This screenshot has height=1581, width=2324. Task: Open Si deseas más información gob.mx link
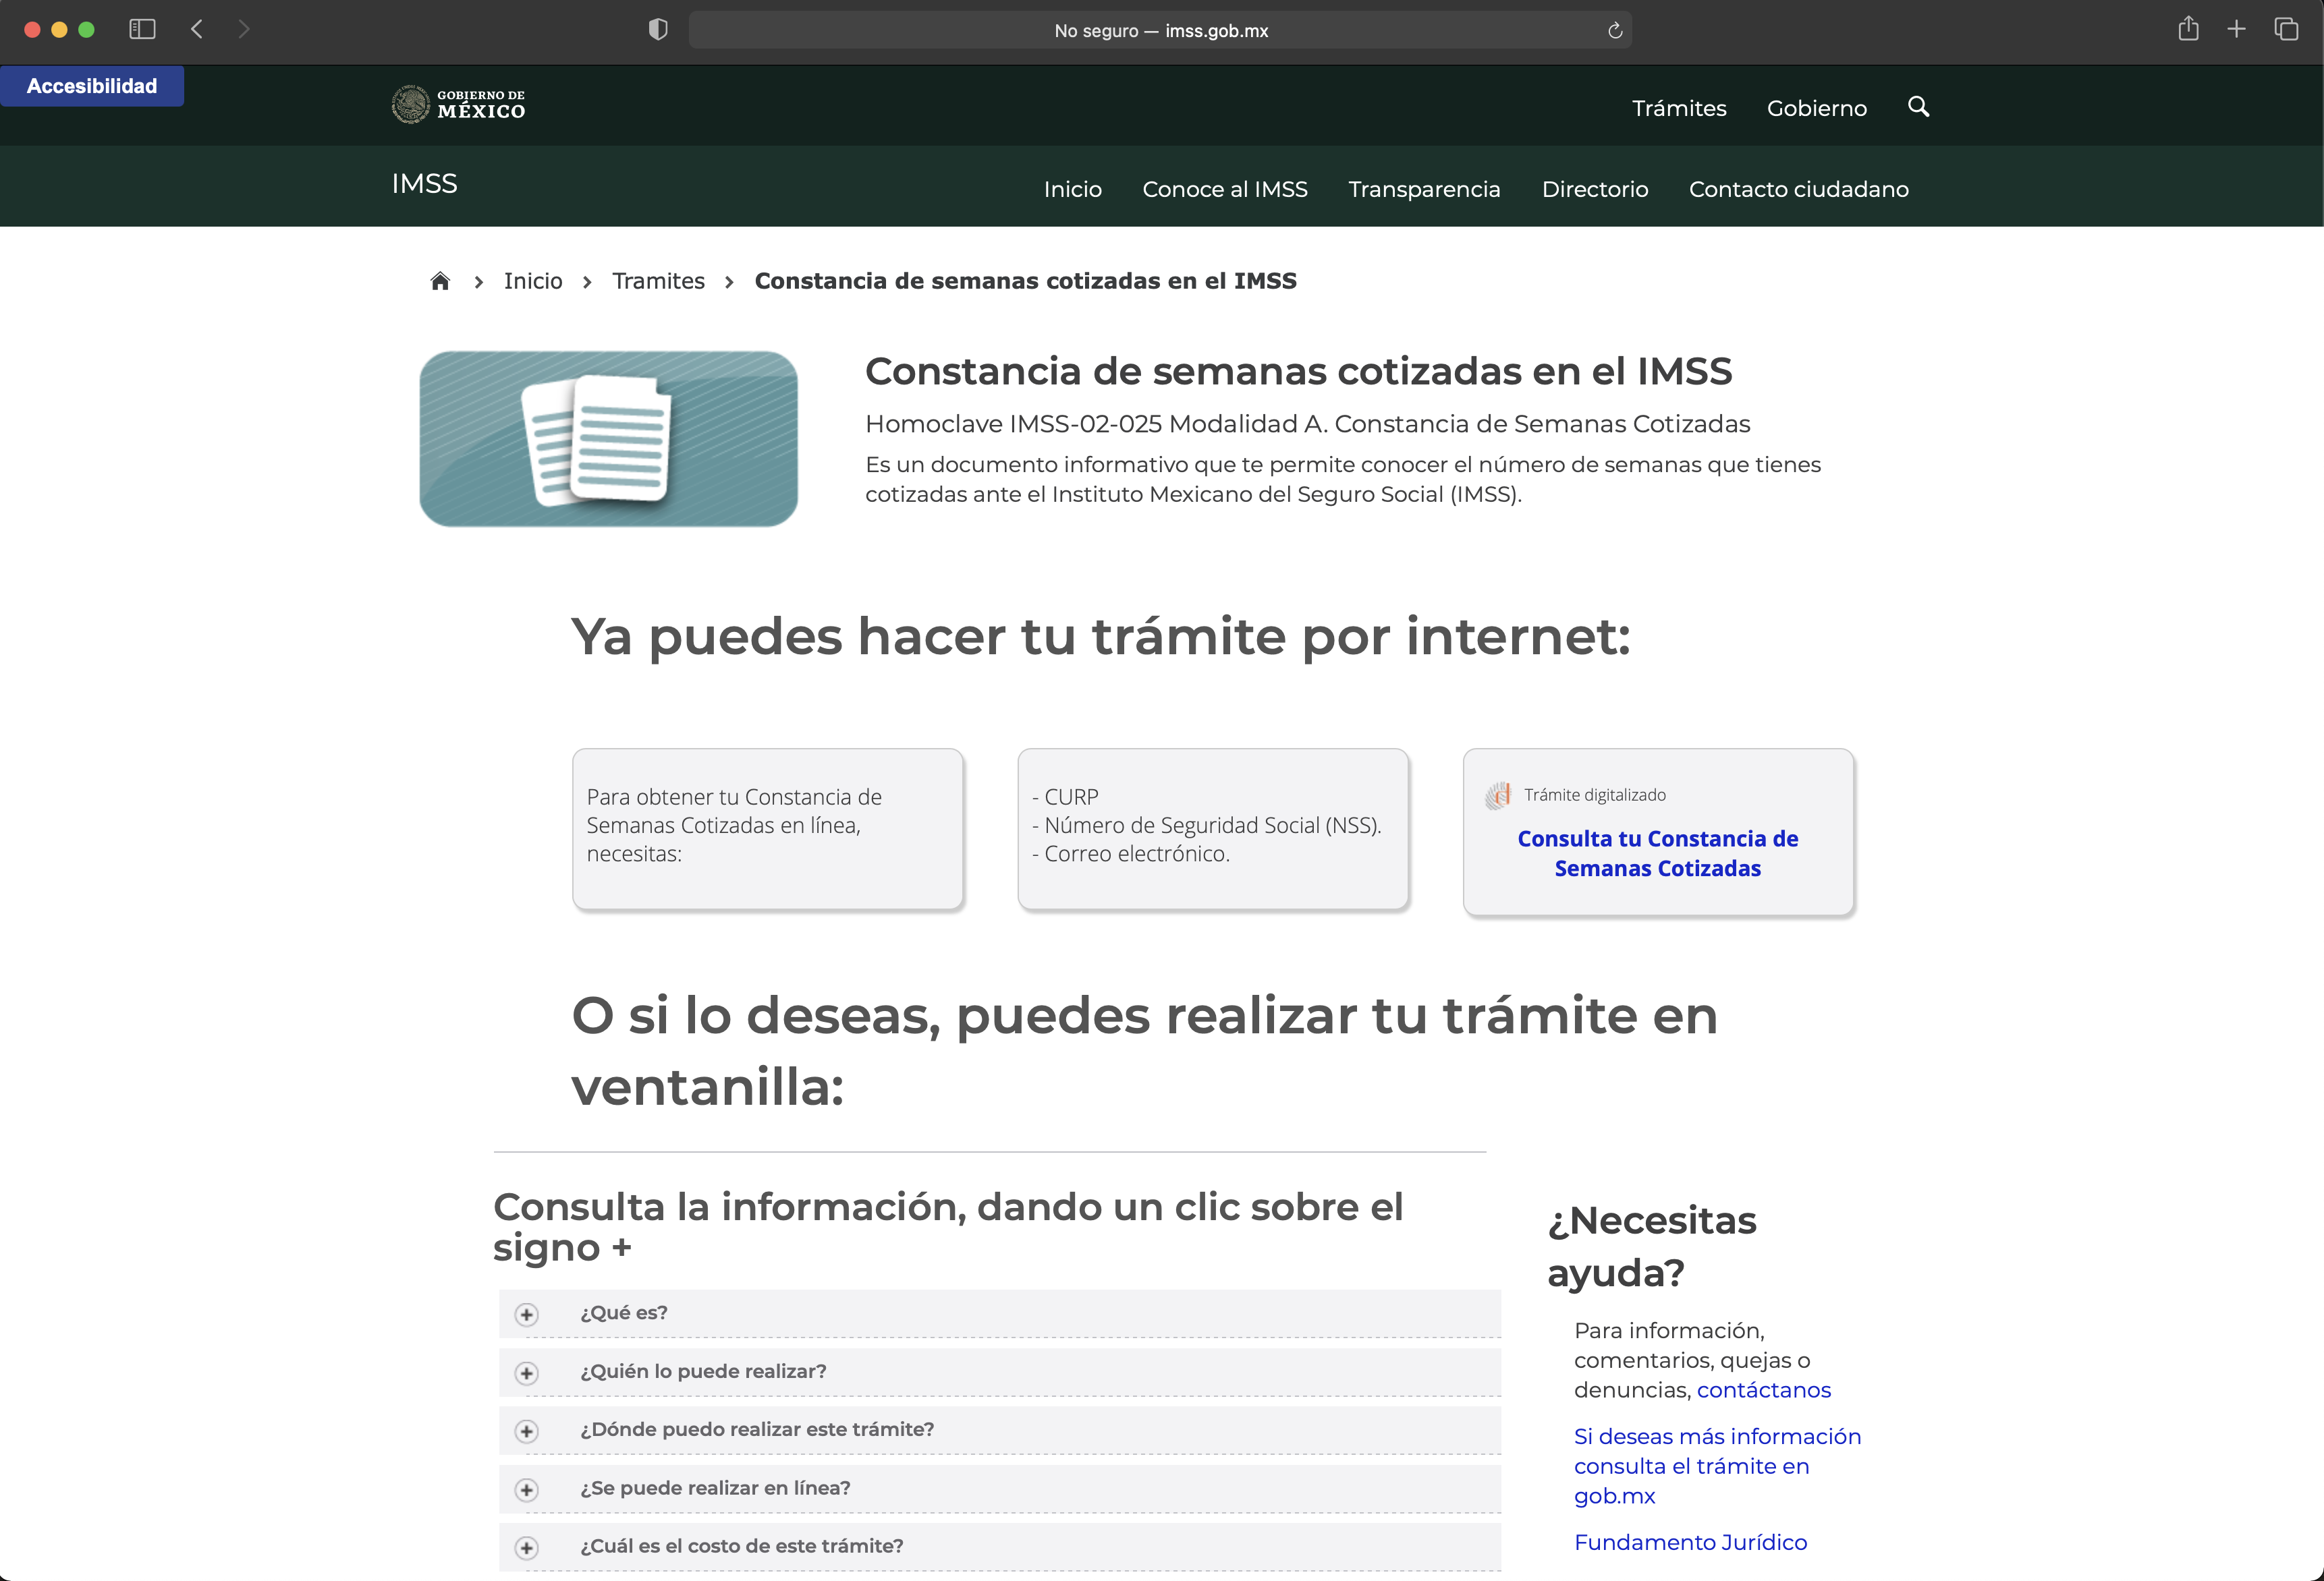point(1717,1466)
